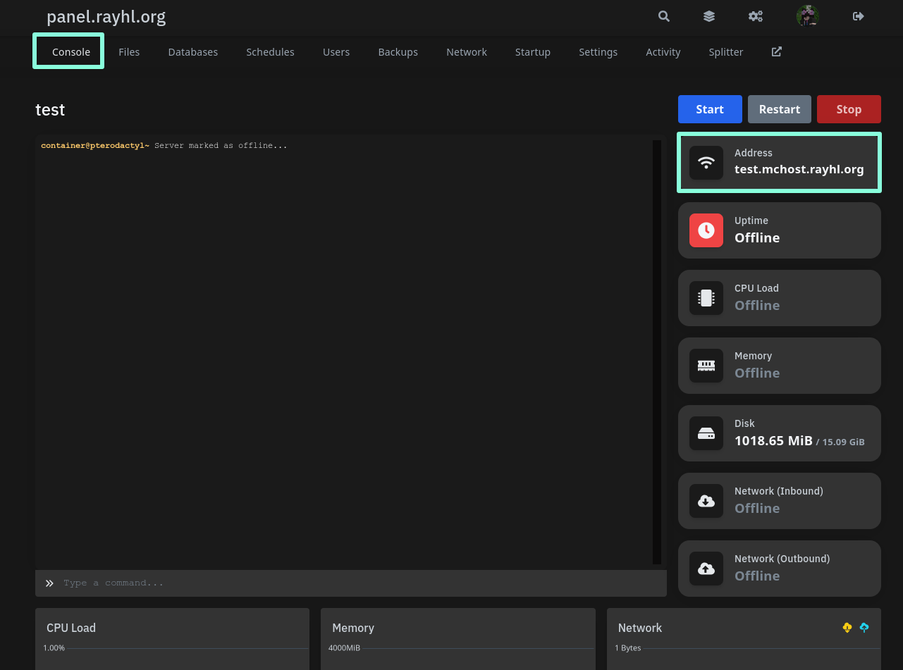Image resolution: width=903 pixels, height=670 pixels.
Task: Click the Network Outbound upload cloud icon
Action: pos(706,569)
